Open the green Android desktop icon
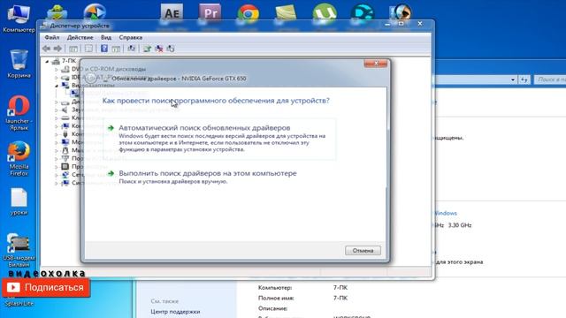This screenshot has width=566, height=318. tap(57, 14)
